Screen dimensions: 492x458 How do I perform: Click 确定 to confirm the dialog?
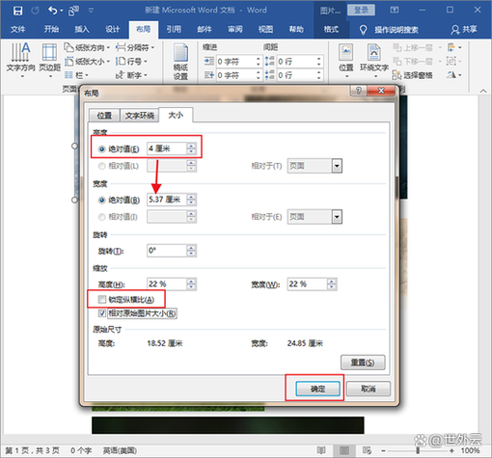tap(317, 389)
